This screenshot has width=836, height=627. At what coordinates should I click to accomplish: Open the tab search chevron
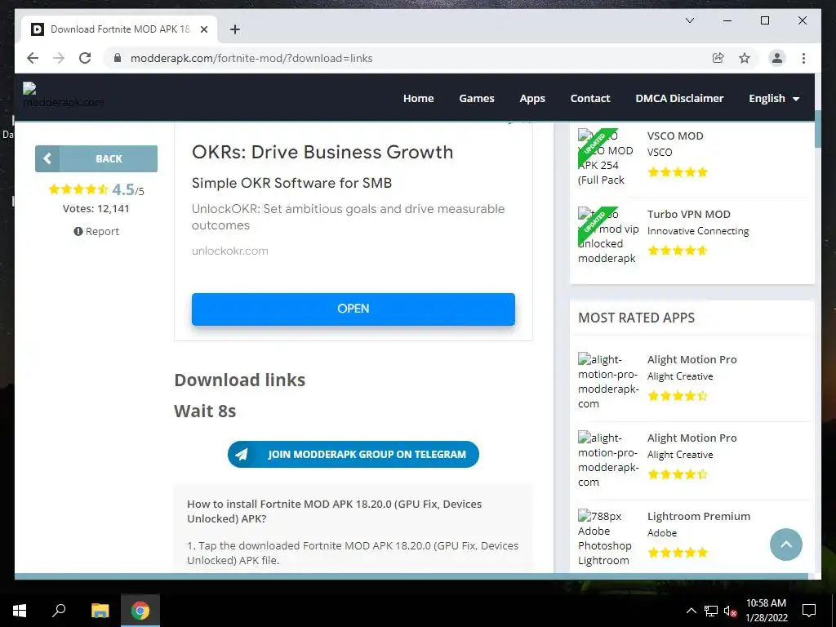pyautogui.click(x=689, y=20)
